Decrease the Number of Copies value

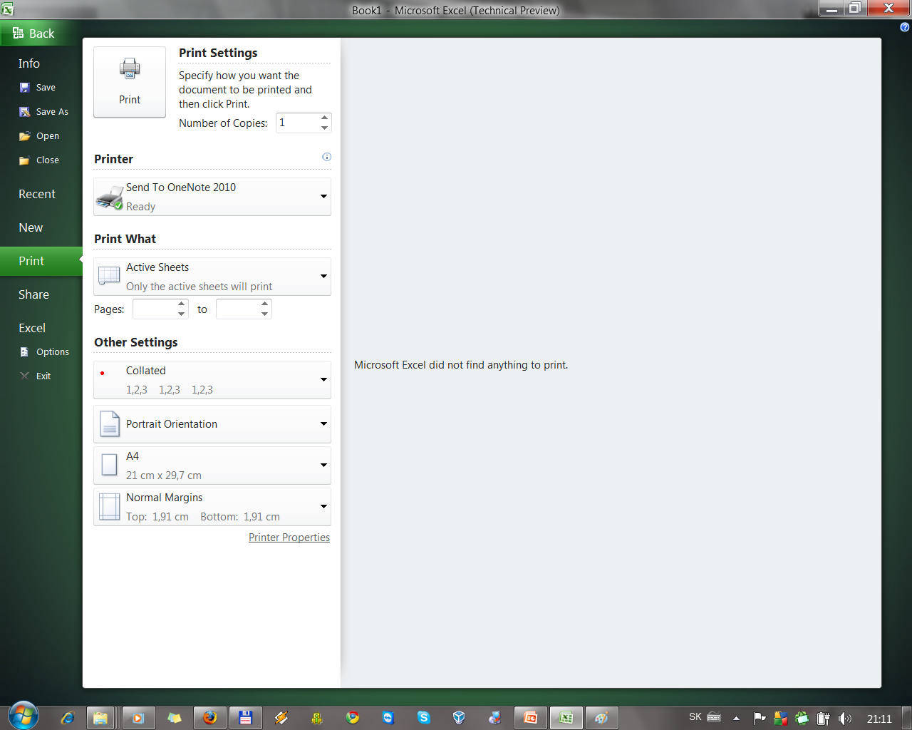pyautogui.click(x=325, y=128)
